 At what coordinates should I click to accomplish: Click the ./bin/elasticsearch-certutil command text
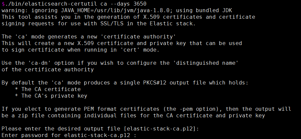pos(51,4)
